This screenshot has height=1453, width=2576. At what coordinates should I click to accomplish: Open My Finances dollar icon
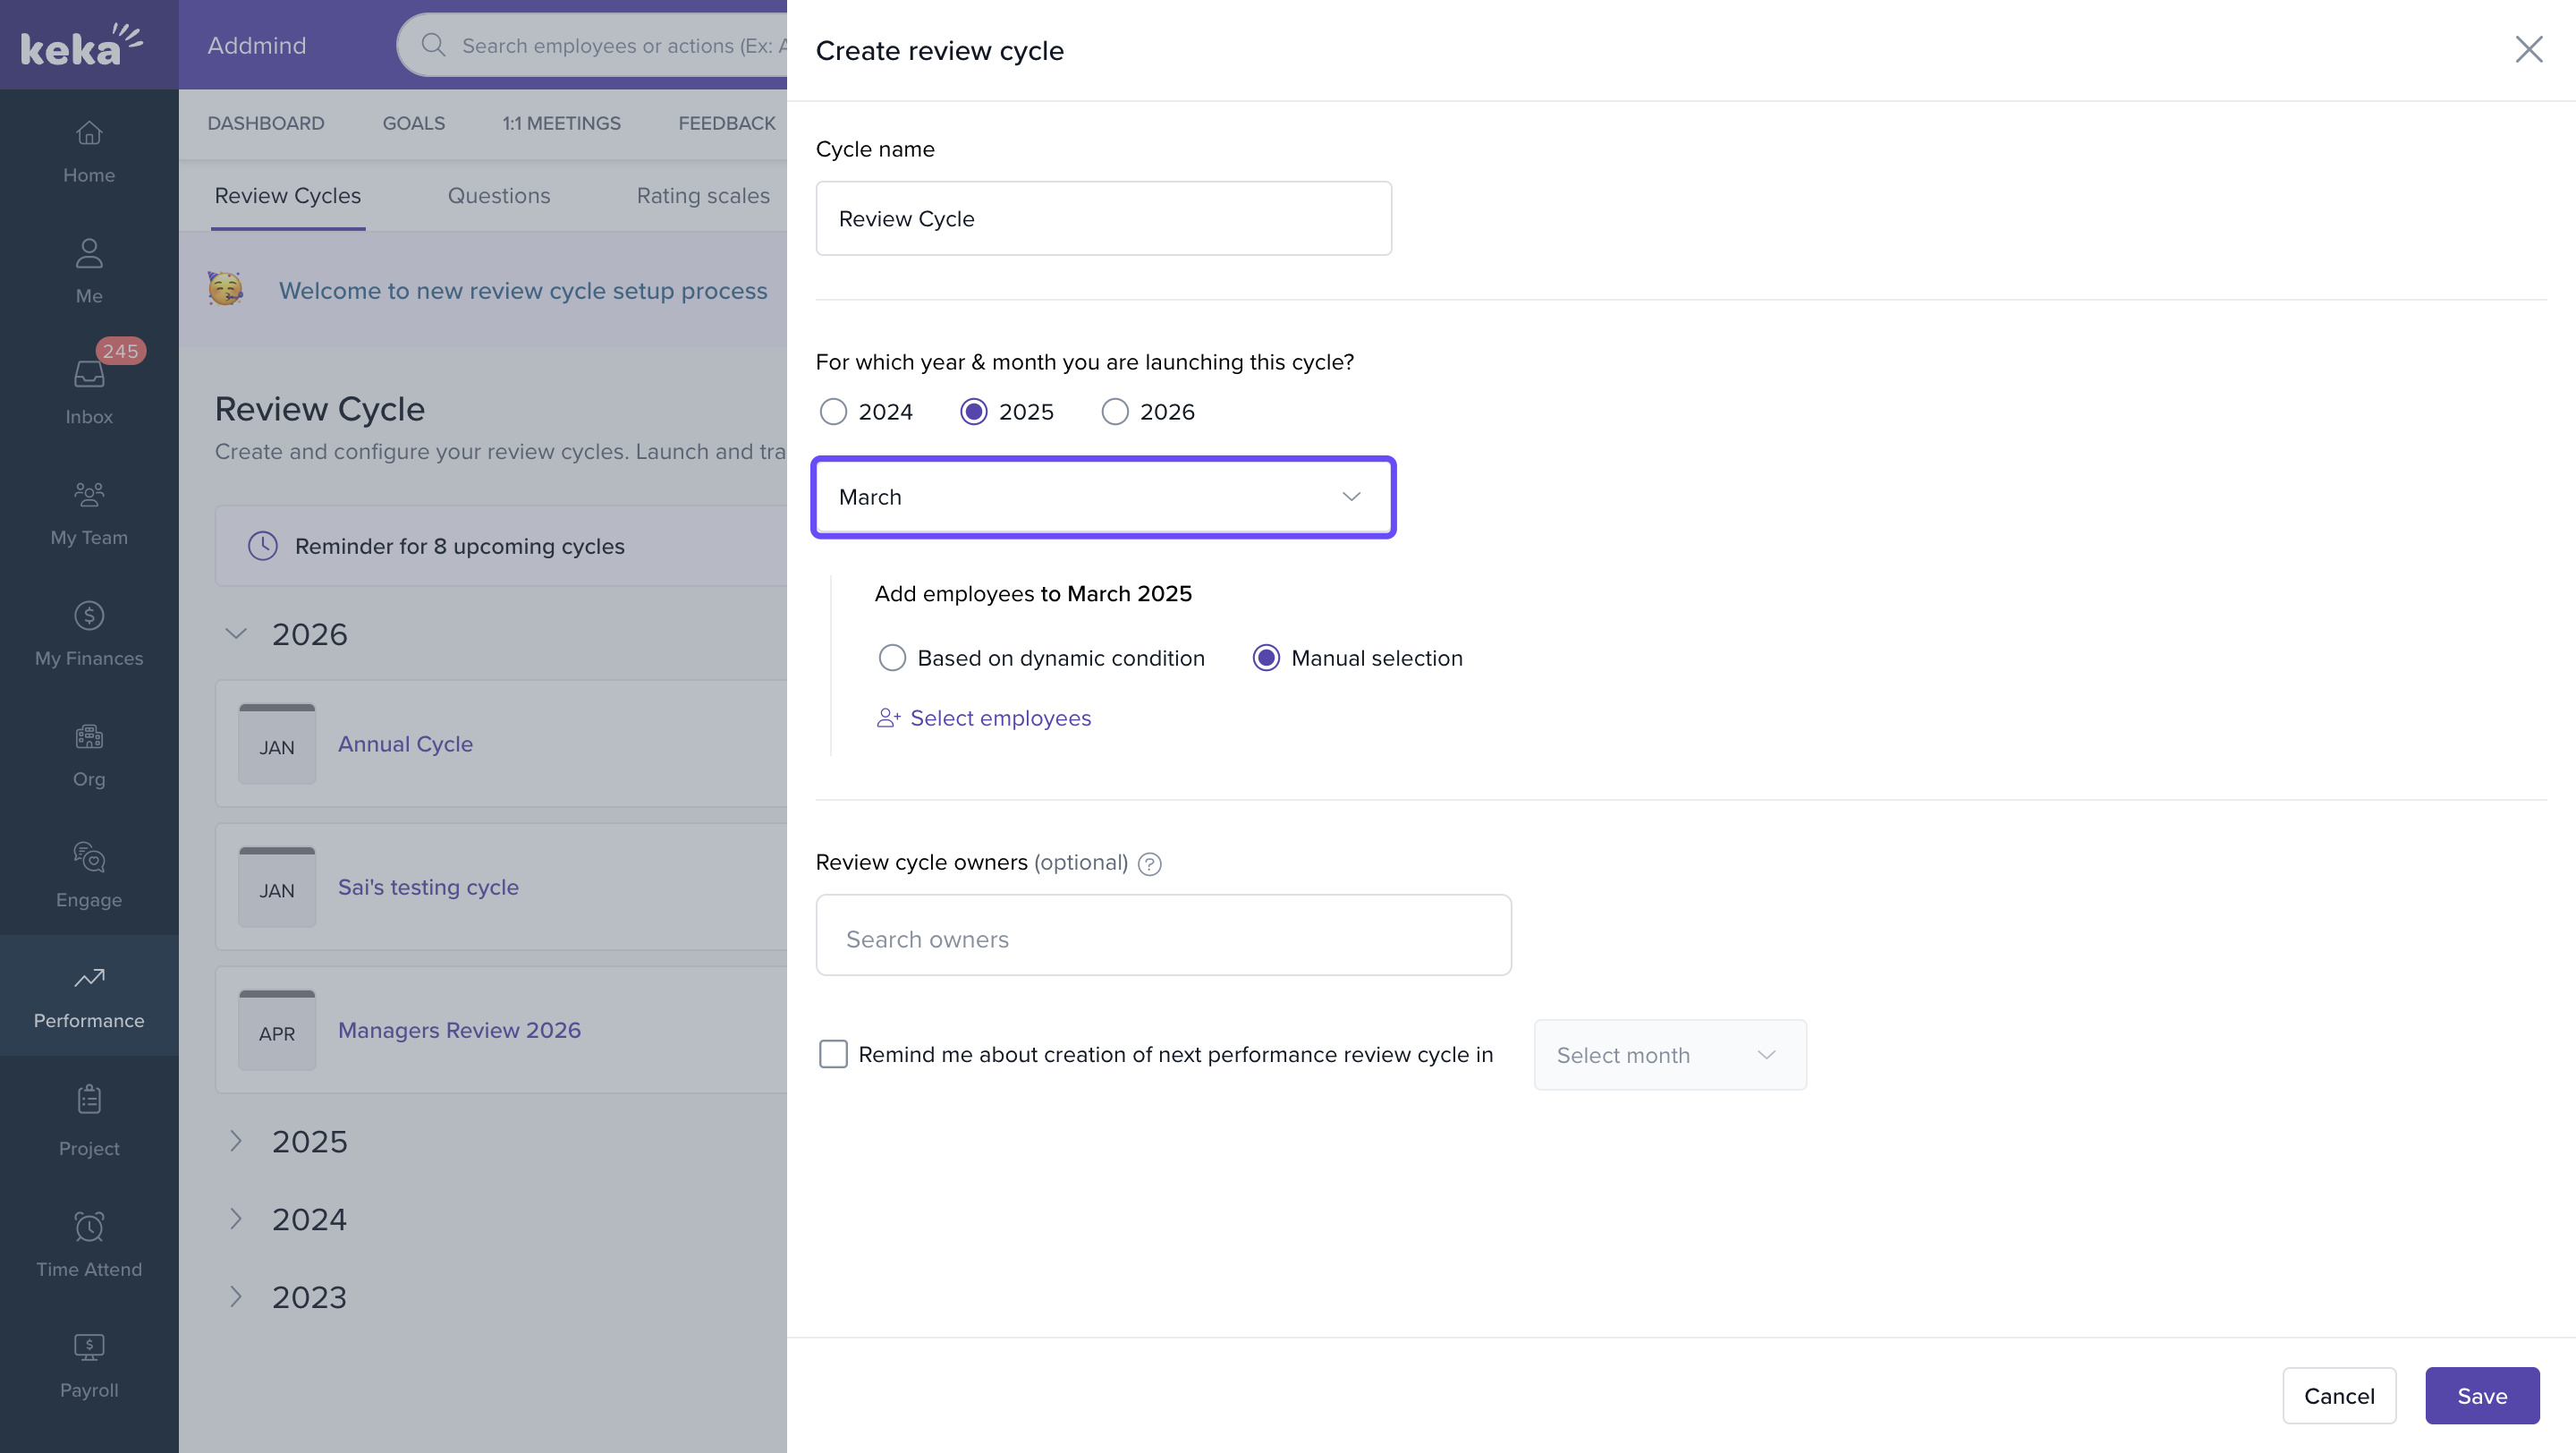tap(89, 616)
